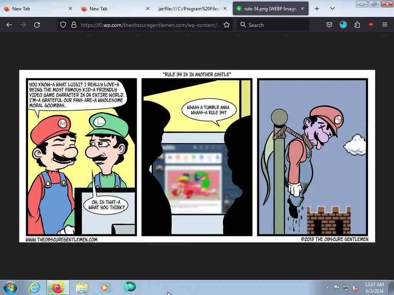Close the first New Tab
Screen dimensions: 394x295
[70, 8]
